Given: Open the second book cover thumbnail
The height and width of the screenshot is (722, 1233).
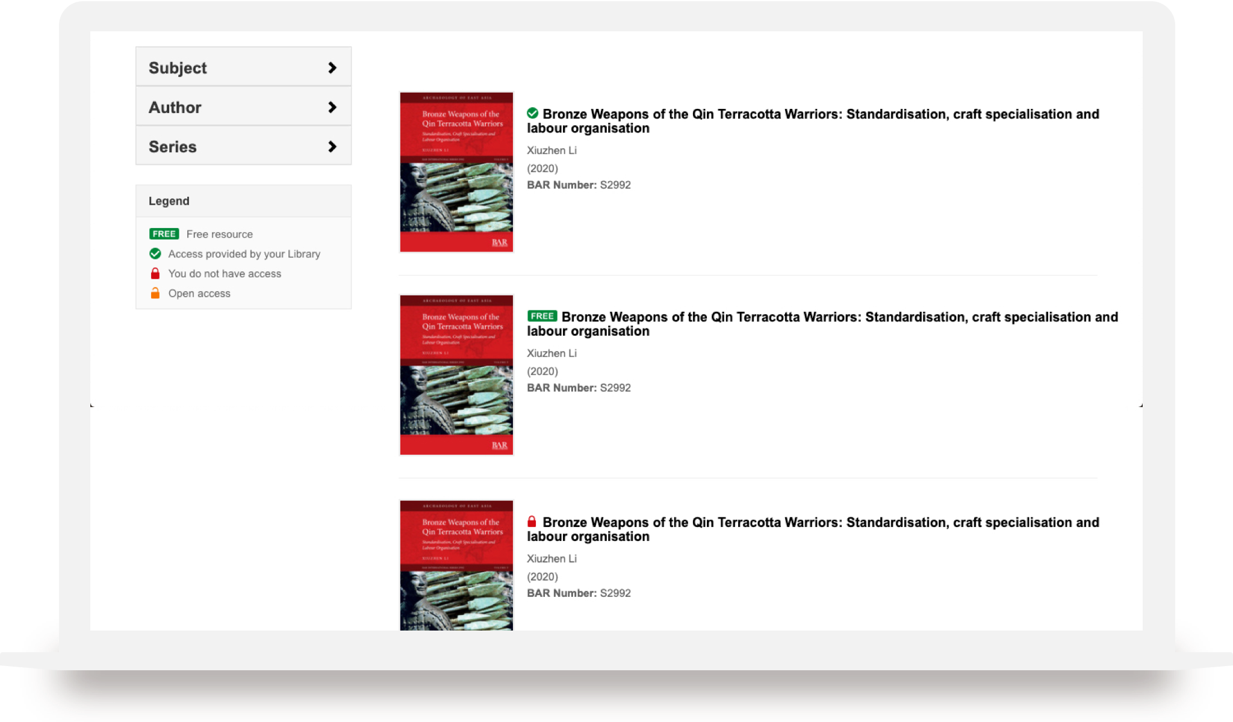Looking at the screenshot, I should 456,375.
